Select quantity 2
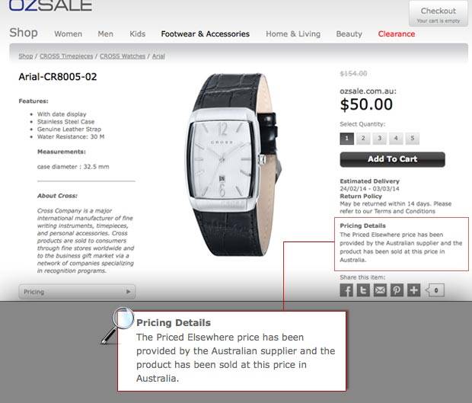472x403 pixels. pos(363,139)
